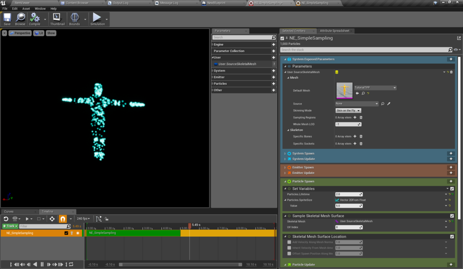Open the Asset menu

tap(26, 9)
